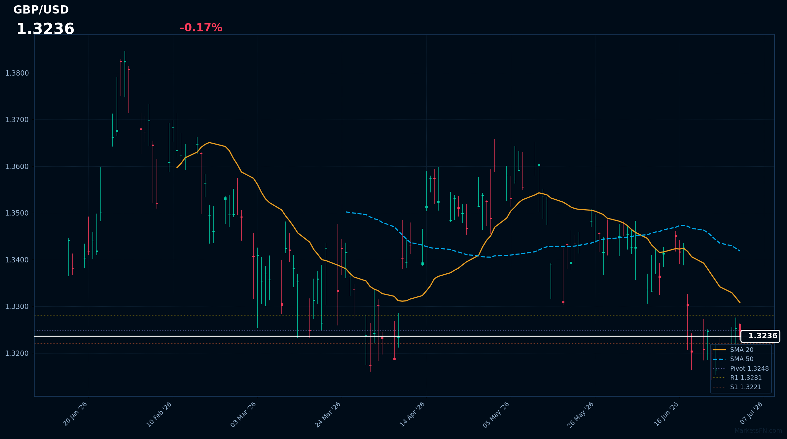Viewport: 787px width, 439px height.
Task: Click the 07 Jul '26 date label
Action: 752,413
